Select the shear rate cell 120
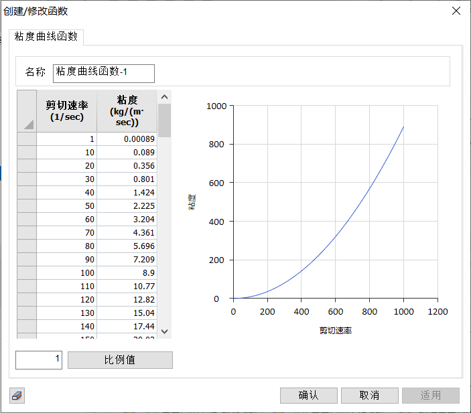The width and height of the screenshot is (471, 413). pyautogui.click(x=67, y=300)
